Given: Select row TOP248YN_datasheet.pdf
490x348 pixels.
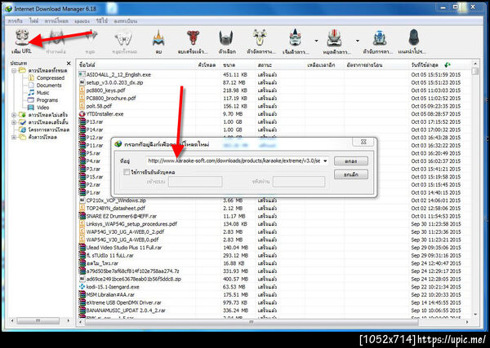Looking at the screenshot, I should 274,209.
